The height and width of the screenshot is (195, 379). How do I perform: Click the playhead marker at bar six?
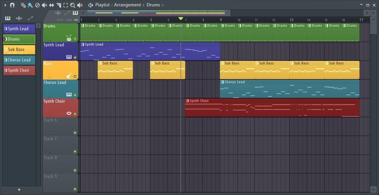click(x=181, y=19)
